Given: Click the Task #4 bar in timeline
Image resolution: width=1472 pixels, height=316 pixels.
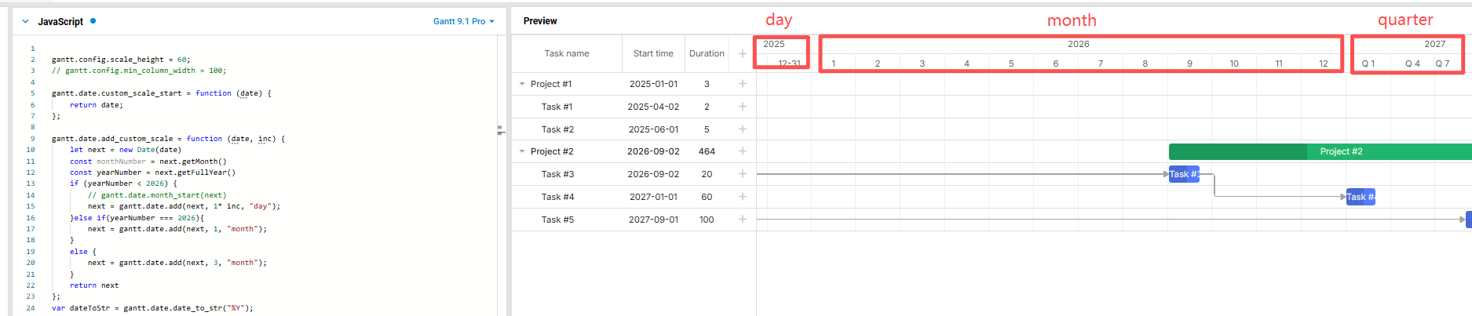Looking at the screenshot, I should [x=1361, y=197].
